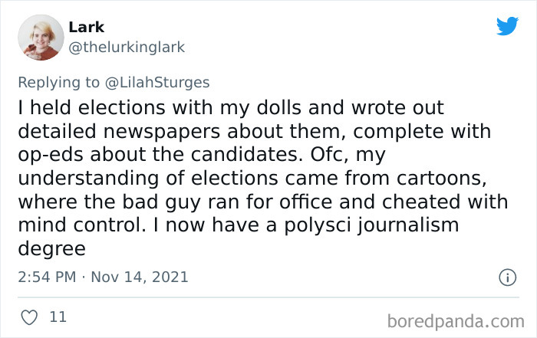Screen dimensions: 537x338
Task: Click the Twitter bird logo
Action: [507, 26]
